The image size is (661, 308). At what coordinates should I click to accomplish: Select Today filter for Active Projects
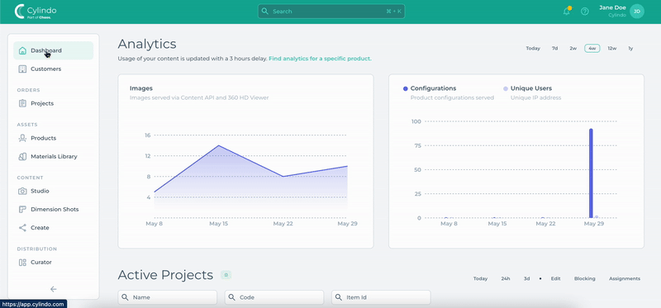pos(480,279)
